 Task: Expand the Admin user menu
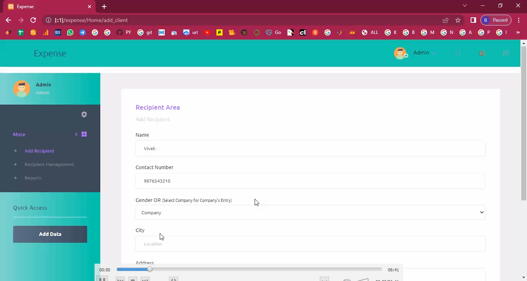click(424, 53)
